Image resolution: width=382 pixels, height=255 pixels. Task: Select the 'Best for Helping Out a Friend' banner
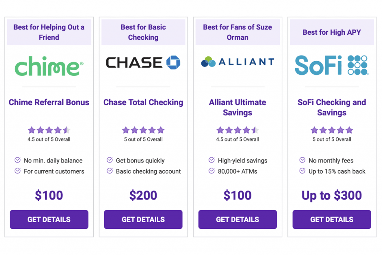(49, 32)
